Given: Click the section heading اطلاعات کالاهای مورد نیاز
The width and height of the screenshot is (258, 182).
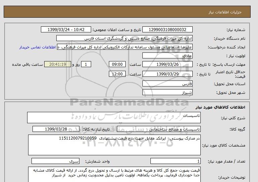Looking at the screenshot, I should [220, 107].
